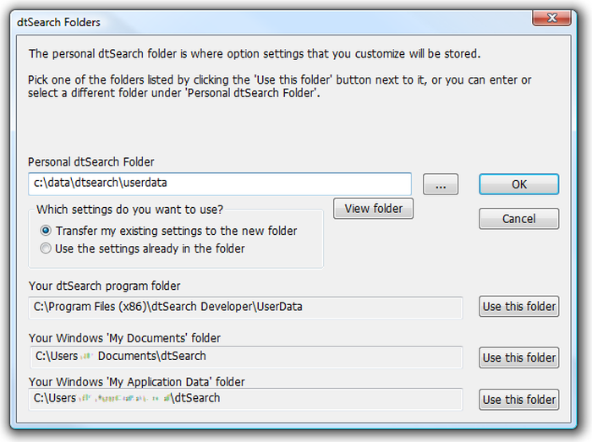Click the Personal dtSearch Folder input field
Viewport: 592px width, 442px height.
point(220,184)
